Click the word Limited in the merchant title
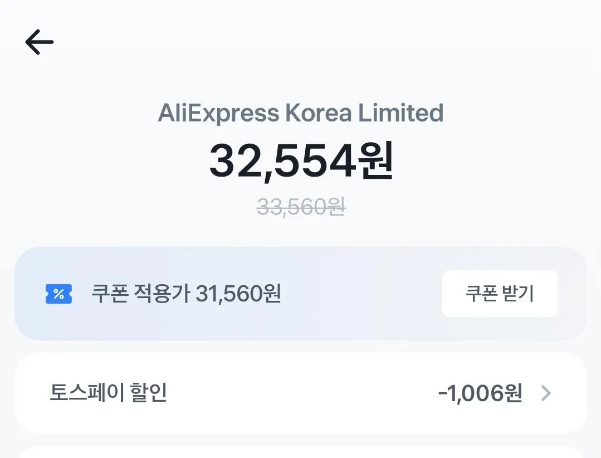 click(400, 113)
